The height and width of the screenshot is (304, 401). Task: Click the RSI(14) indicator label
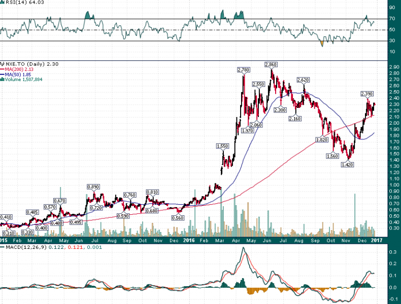17,4
